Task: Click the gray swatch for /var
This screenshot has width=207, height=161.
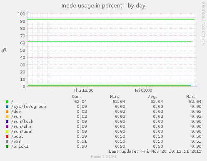Action: 7,141
